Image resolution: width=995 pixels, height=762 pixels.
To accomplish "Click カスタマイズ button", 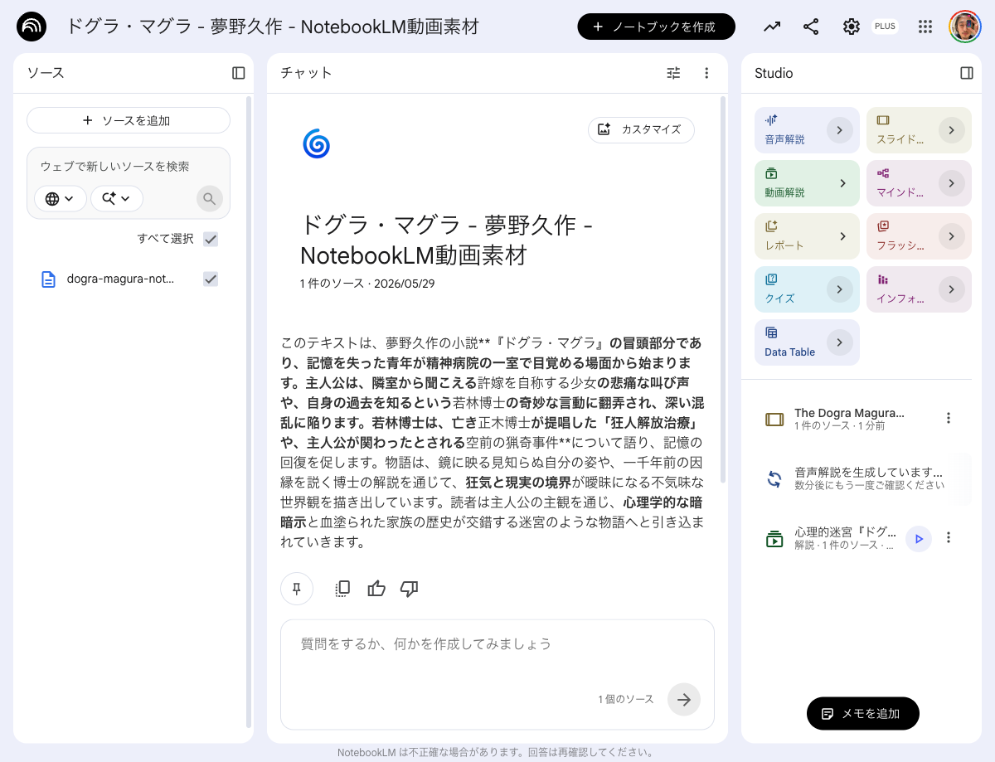I will (x=641, y=129).
